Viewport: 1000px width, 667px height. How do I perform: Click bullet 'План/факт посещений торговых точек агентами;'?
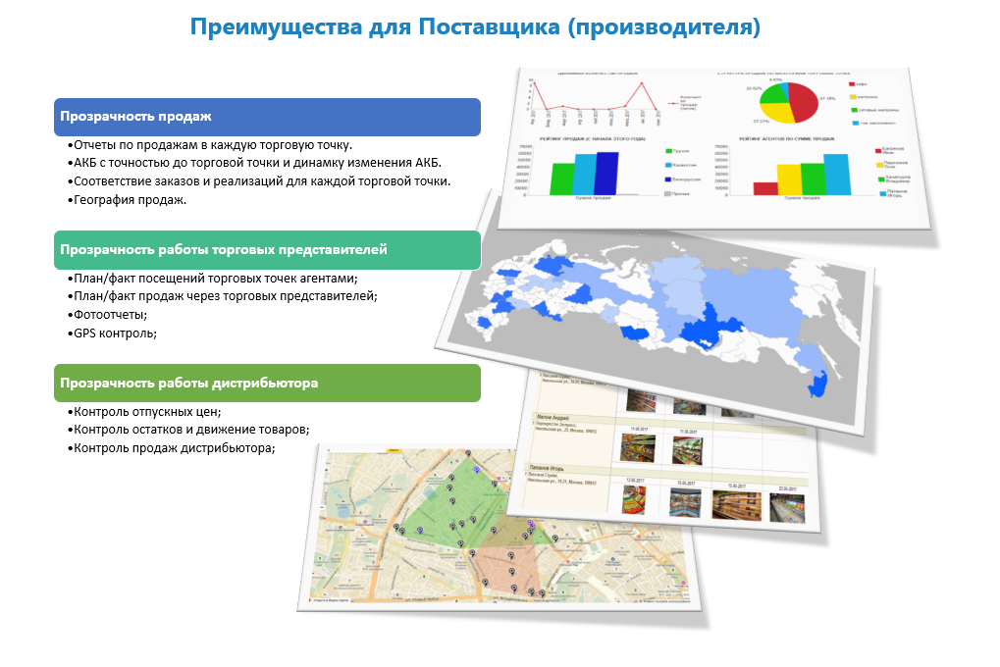tap(212, 278)
